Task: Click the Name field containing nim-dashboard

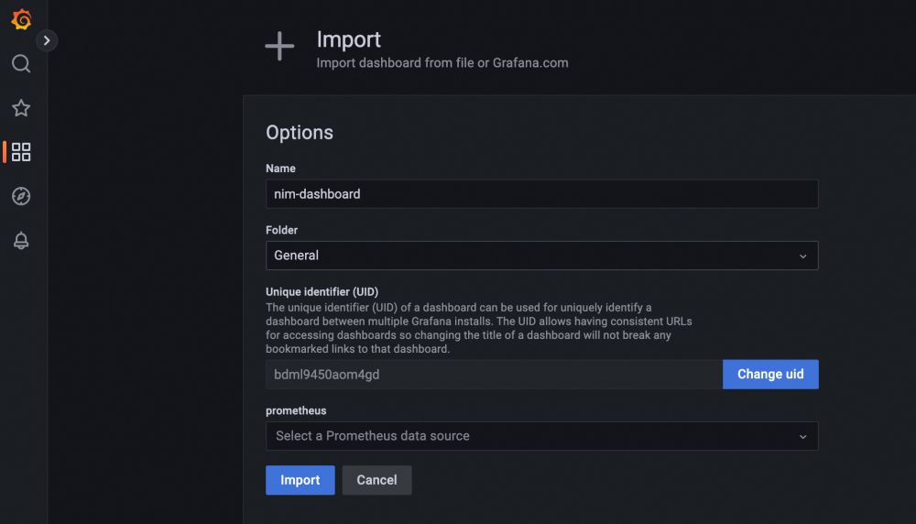Action: 541,194
